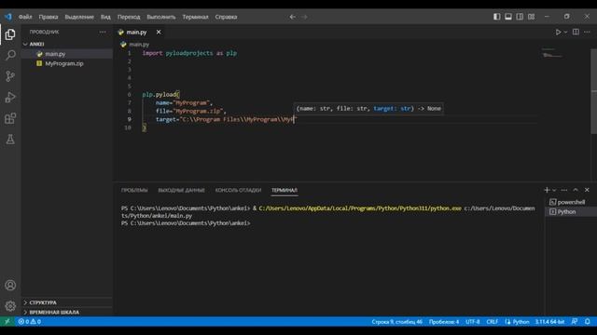Image resolution: width=597 pixels, height=335 pixels.
Task: Maximize the panel with the chevron up
Action: coord(576,190)
